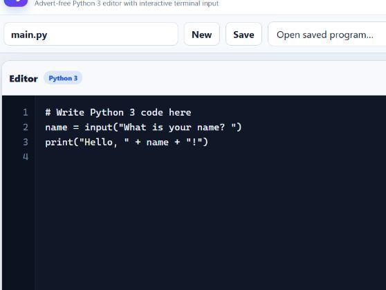The height and width of the screenshot is (290, 386).
Task: Click the Python 3 language badge
Action: click(x=63, y=78)
